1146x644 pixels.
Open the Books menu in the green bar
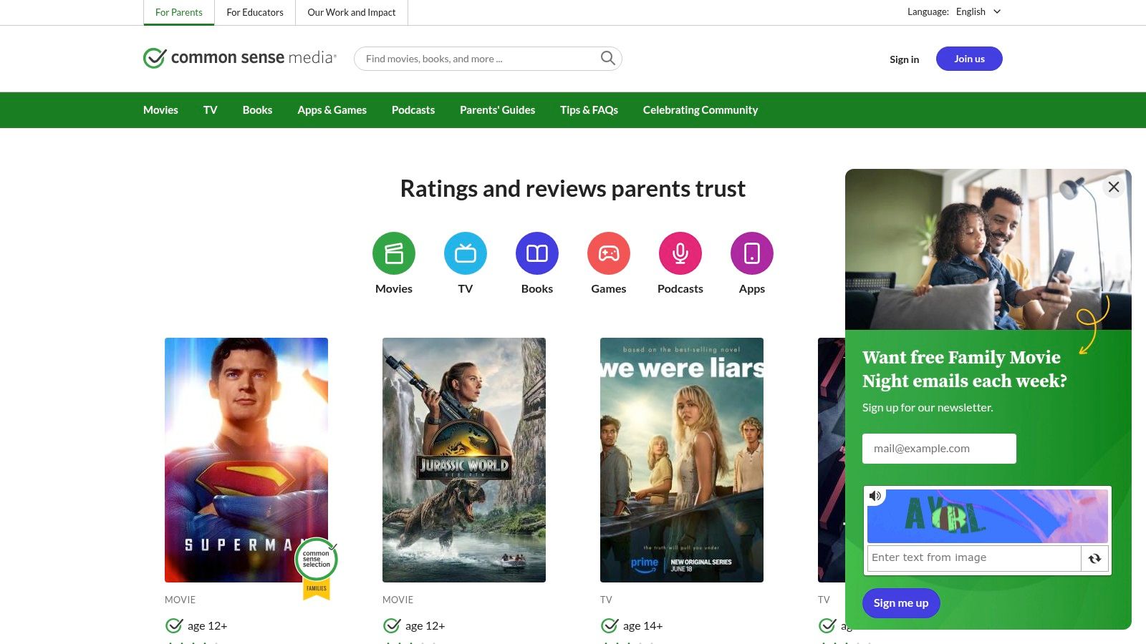(257, 110)
